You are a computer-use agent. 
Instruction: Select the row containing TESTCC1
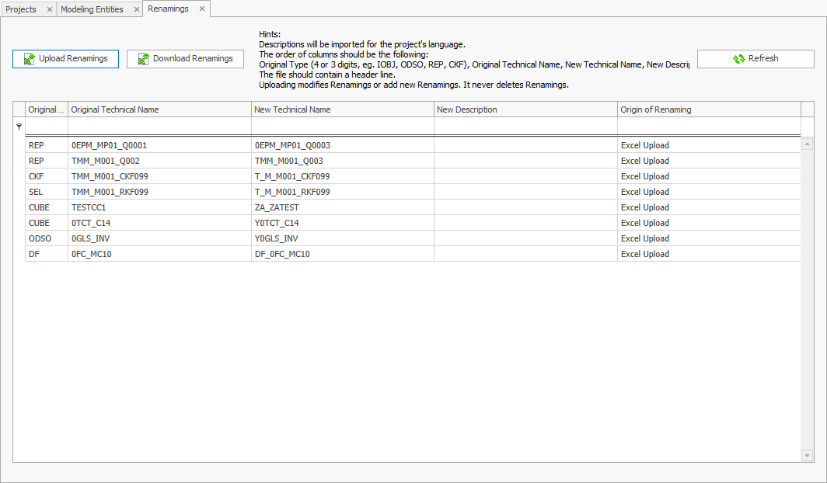(233, 207)
